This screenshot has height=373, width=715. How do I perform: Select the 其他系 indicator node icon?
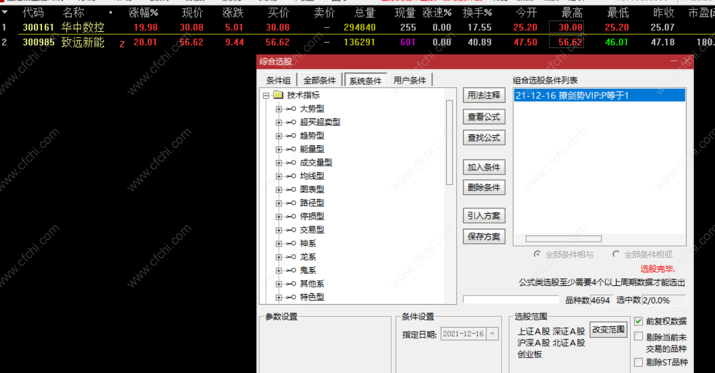pos(291,284)
